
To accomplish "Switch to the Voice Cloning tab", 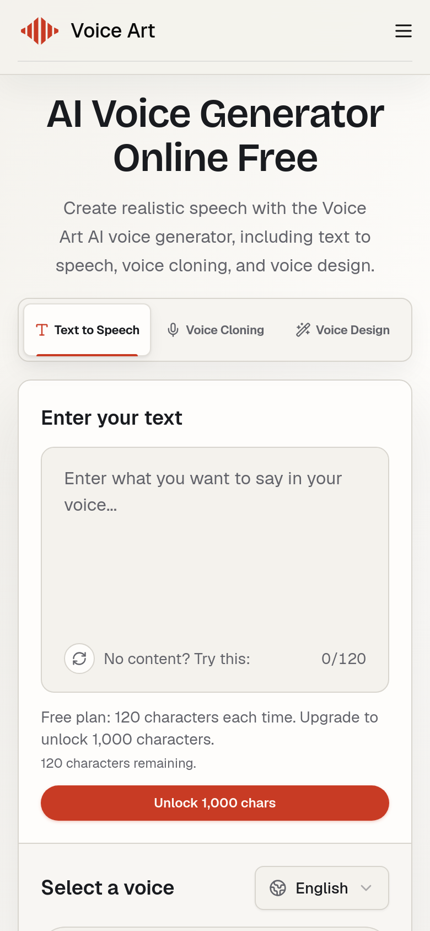I will (216, 330).
